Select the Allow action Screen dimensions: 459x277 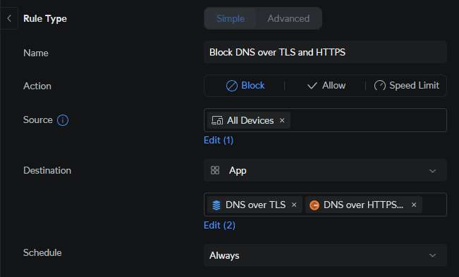pos(326,86)
